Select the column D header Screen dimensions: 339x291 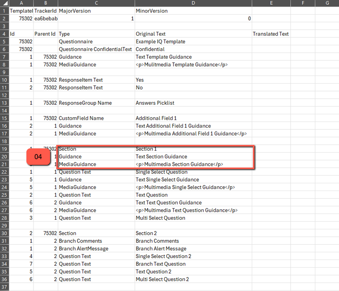[193, 3]
